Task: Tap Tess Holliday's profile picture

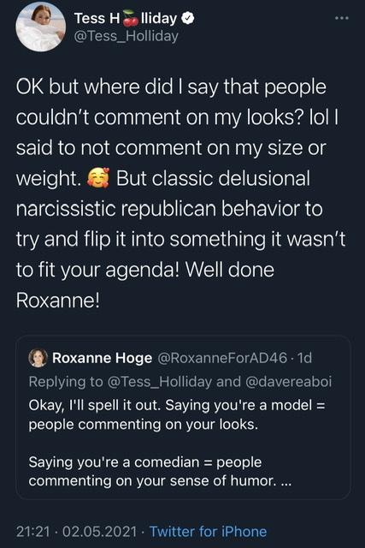Action: pyautogui.click(x=41, y=27)
